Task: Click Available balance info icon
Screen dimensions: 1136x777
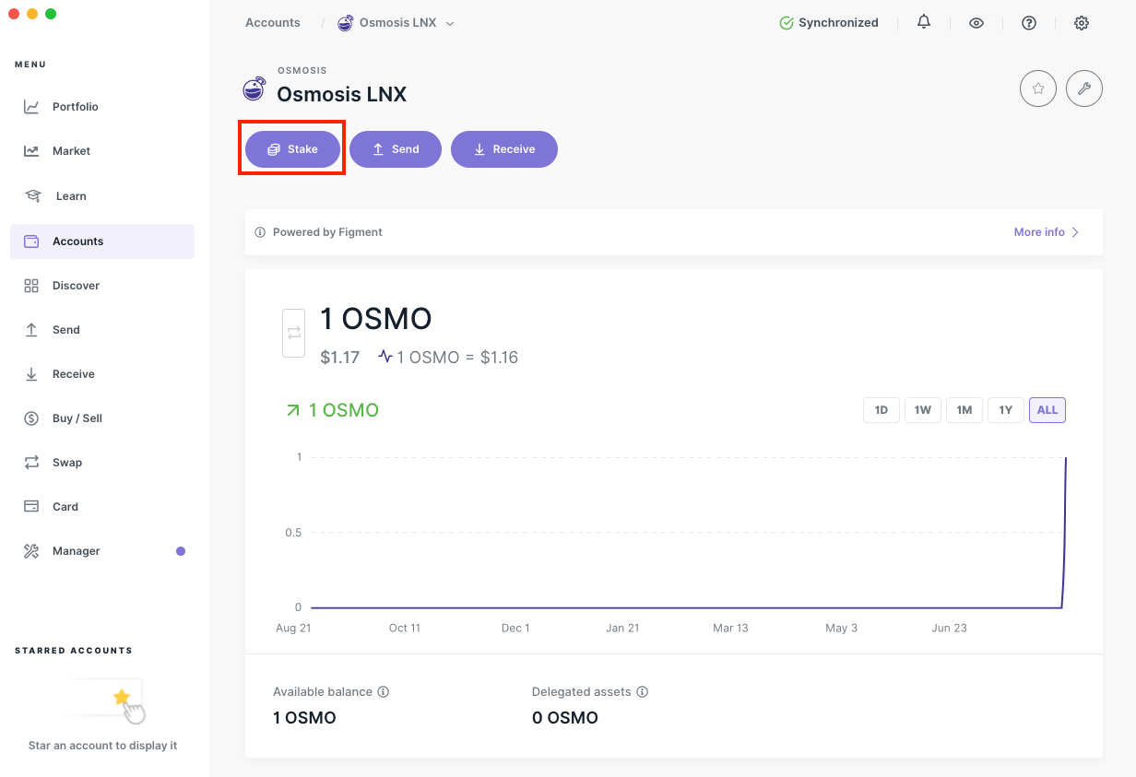Action: click(384, 691)
